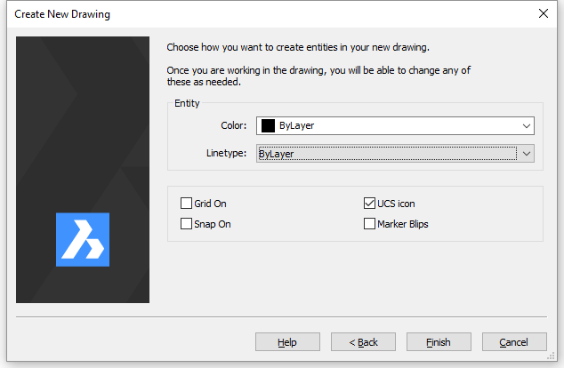Click the Entity group label
564x368 pixels.
point(187,103)
